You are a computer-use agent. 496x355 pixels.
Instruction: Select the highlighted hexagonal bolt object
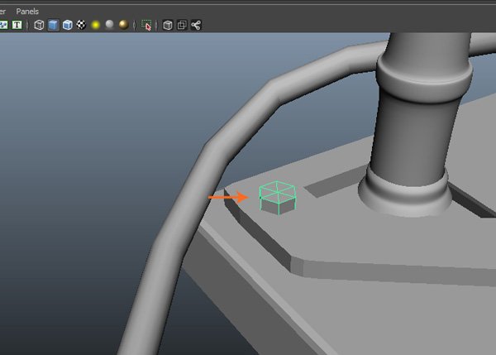point(278,198)
